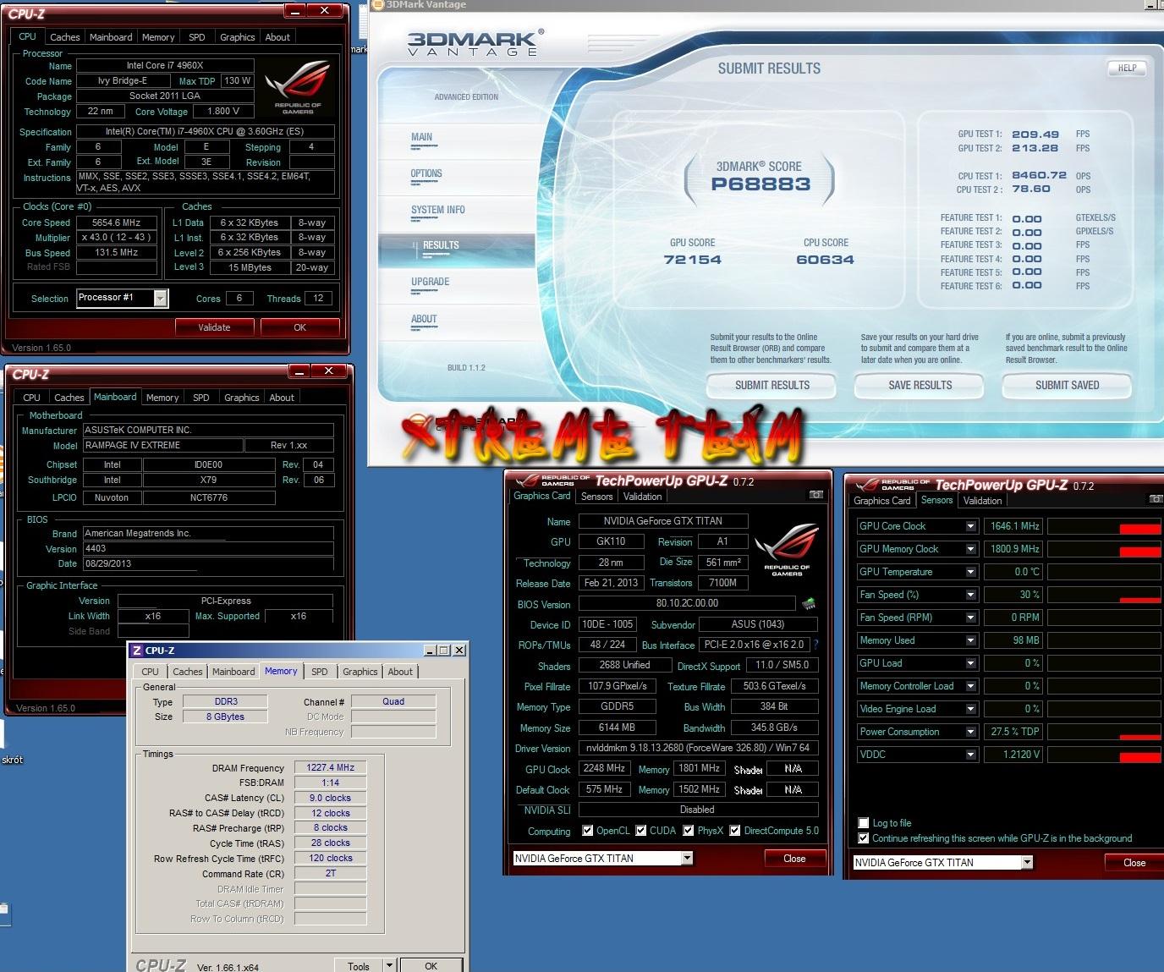Expand the GPU Core Clock sensor dropdown
The height and width of the screenshot is (972, 1164).
pos(971,526)
